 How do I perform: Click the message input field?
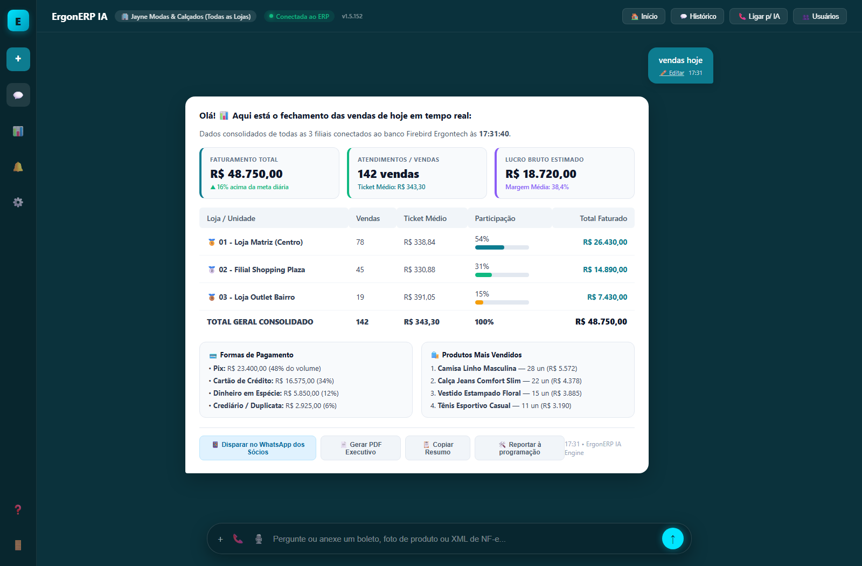tap(463, 539)
